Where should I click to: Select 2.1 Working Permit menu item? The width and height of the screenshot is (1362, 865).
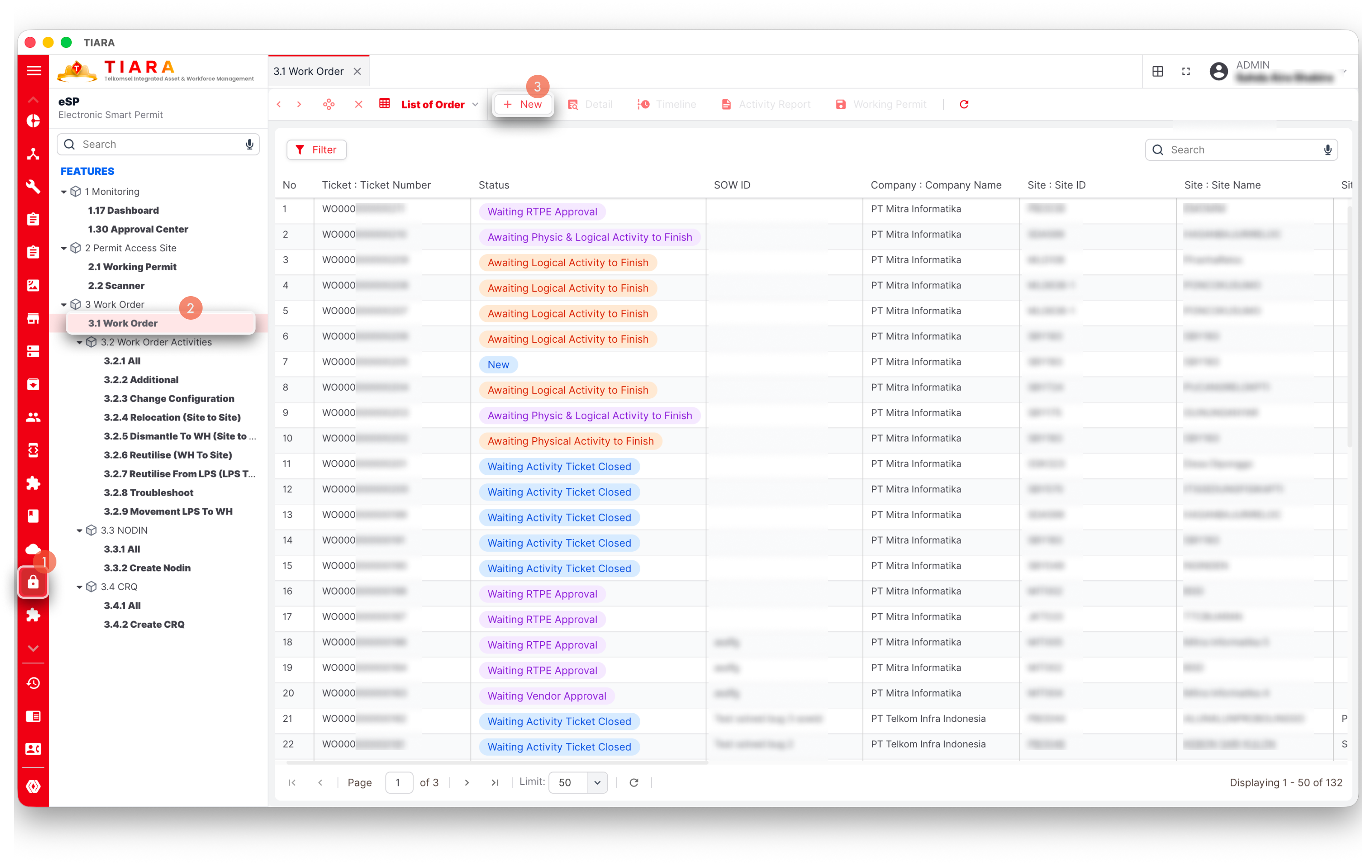[132, 266]
